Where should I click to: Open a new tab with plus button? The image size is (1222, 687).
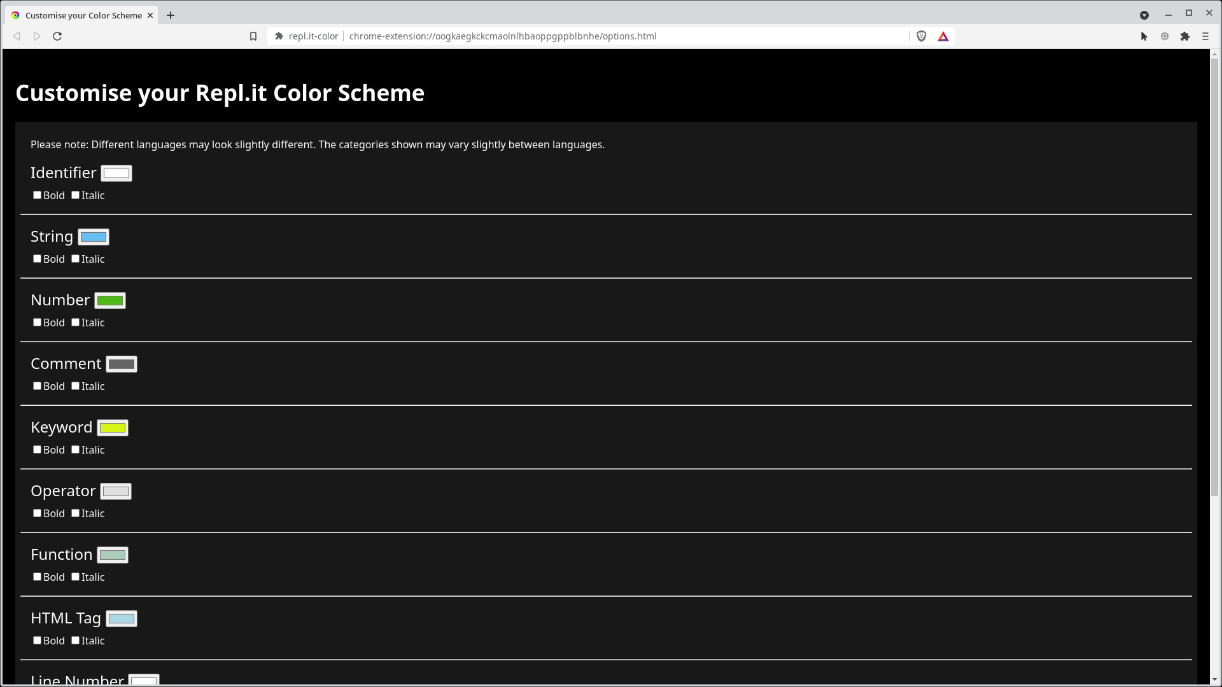pos(171,15)
